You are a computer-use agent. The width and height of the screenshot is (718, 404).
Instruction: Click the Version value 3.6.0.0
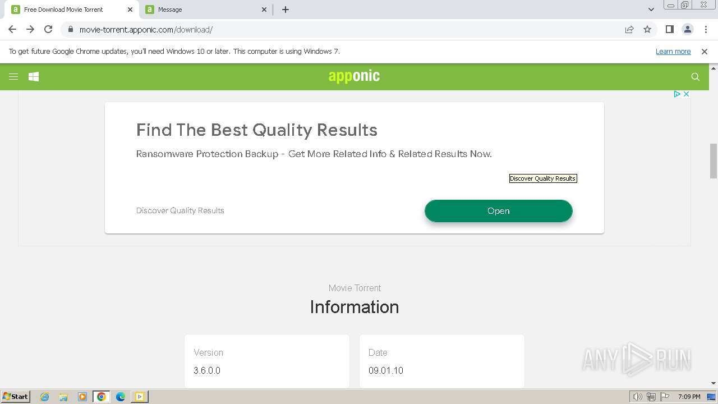pyautogui.click(x=207, y=370)
